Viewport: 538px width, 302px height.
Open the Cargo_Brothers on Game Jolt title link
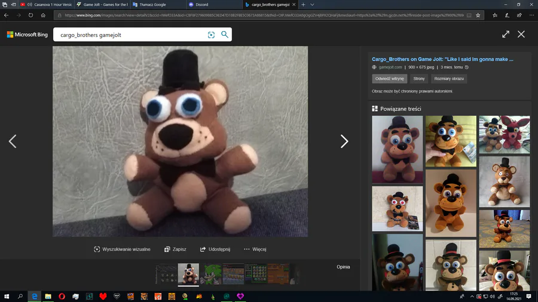tap(442, 59)
